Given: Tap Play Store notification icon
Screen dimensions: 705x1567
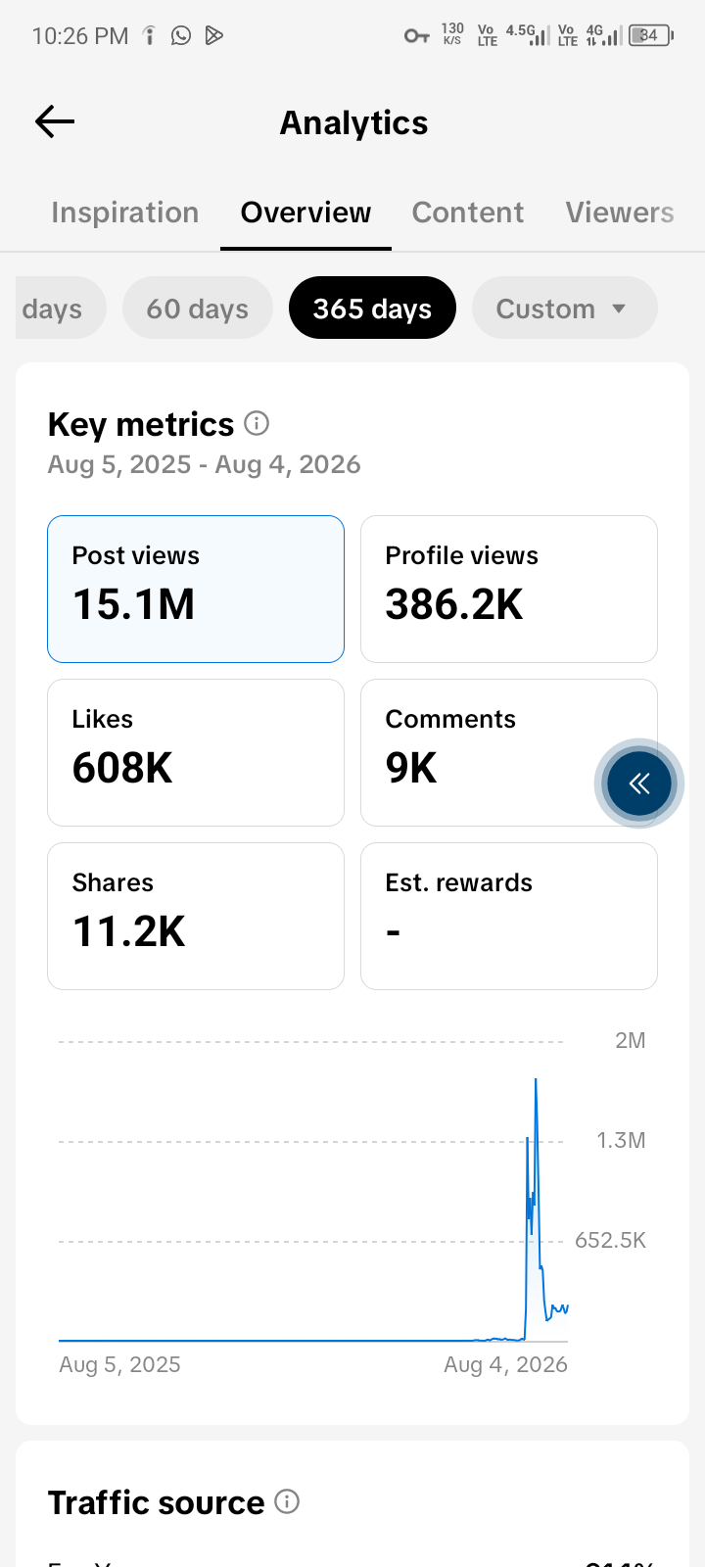Looking at the screenshot, I should click(x=214, y=36).
